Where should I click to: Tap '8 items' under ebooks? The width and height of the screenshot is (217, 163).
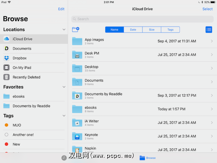tap(89, 111)
